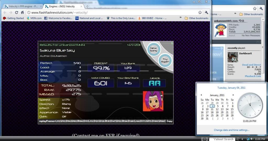This screenshot has height=141, width=268.
Task: Expand hidden bookmarks with the chevron
Action: 181,18
